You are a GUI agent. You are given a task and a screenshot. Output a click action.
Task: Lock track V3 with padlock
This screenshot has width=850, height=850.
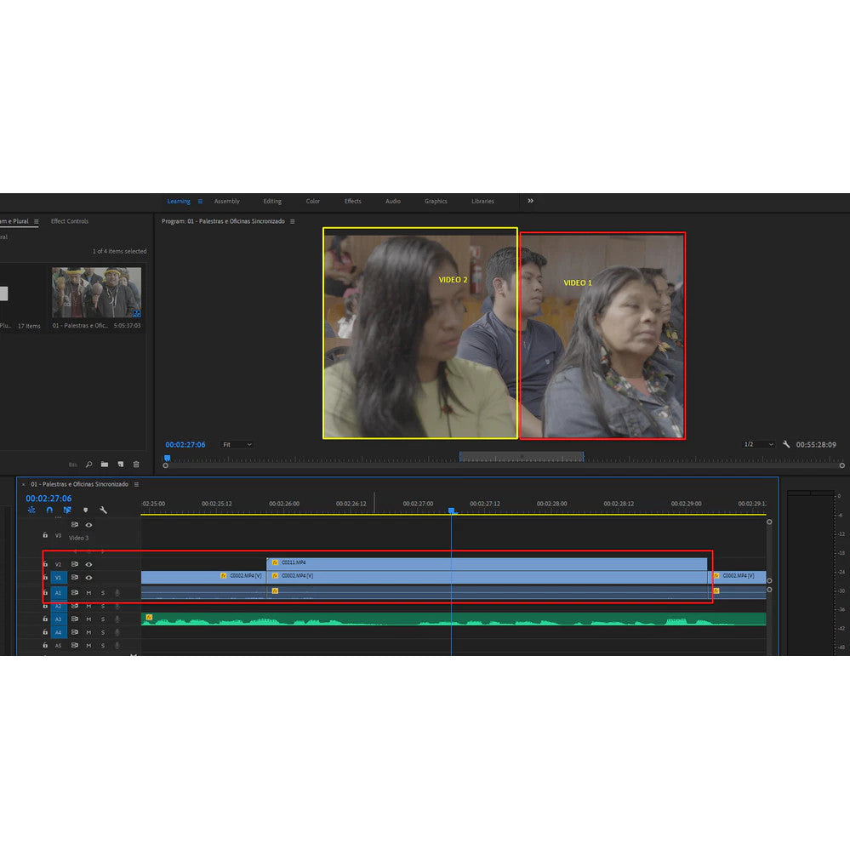point(45,535)
